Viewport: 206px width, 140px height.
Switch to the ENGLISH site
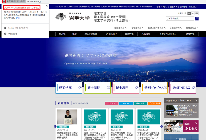point(193,7)
